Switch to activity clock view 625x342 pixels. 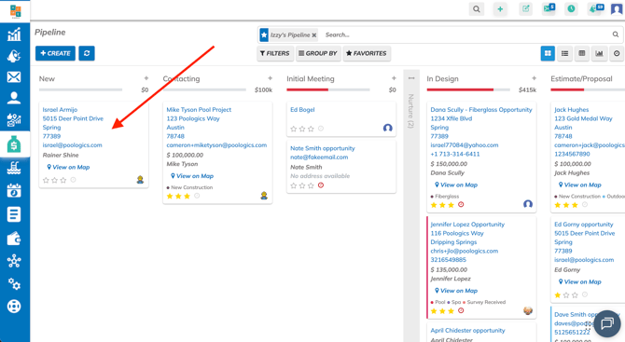click(617, 53)
